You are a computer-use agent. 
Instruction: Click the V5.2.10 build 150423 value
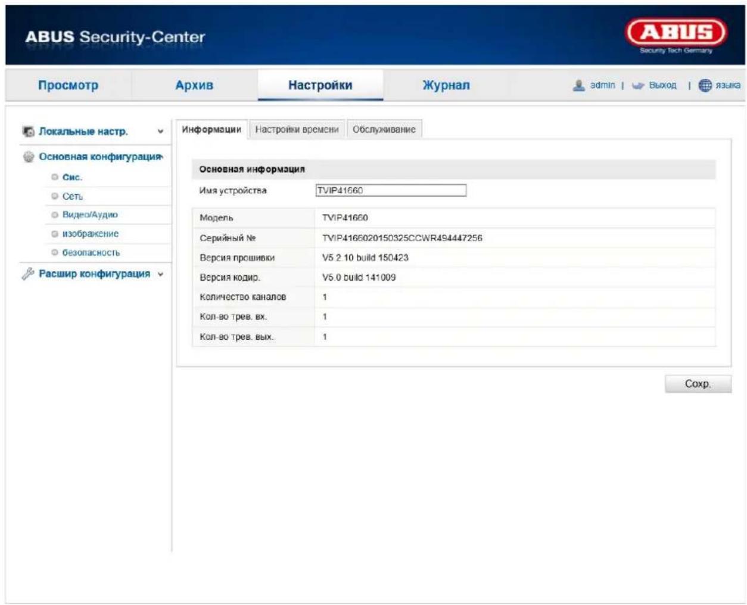point(365,257)
